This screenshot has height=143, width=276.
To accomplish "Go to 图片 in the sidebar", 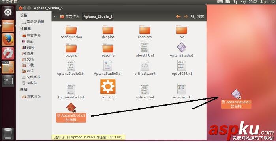I will point(28,53).
